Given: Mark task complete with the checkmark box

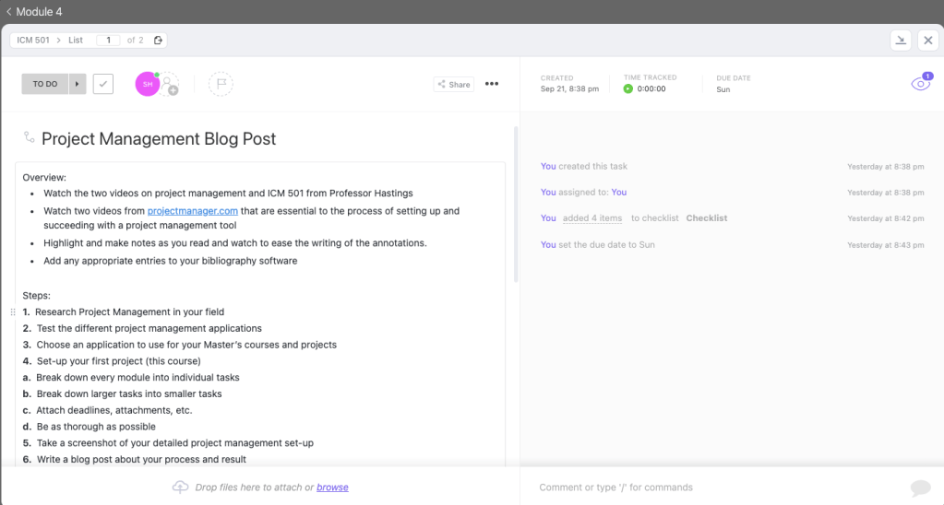Looking at the screenshot, I should pos(103,84).
